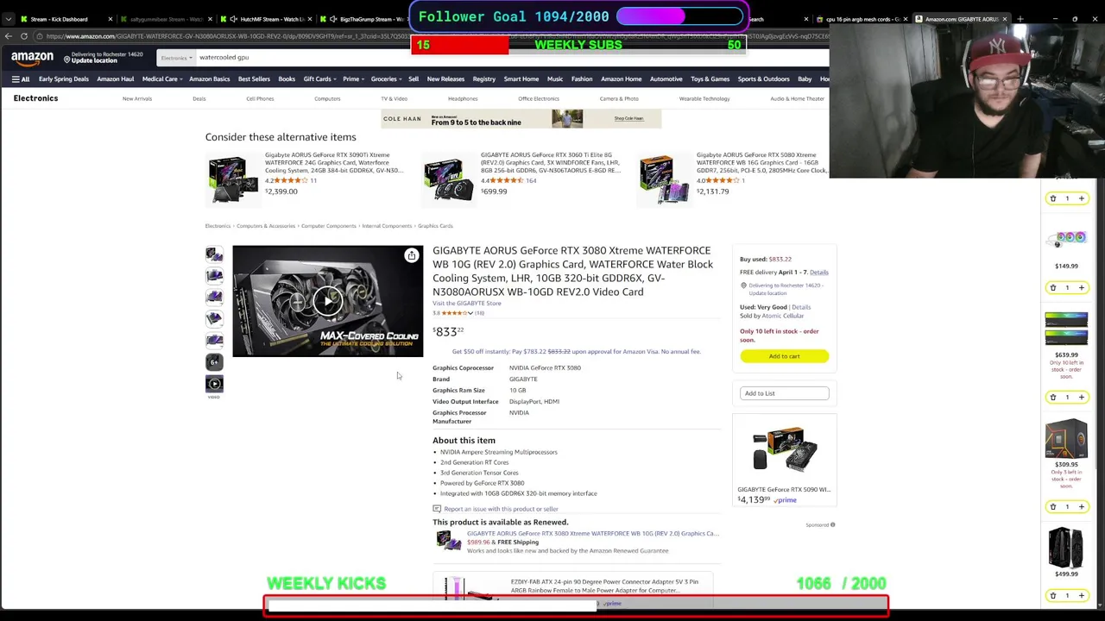Open the Renewed RTX 3080 WATERFORCE link
1105x621 pixels.
[593, 534]
